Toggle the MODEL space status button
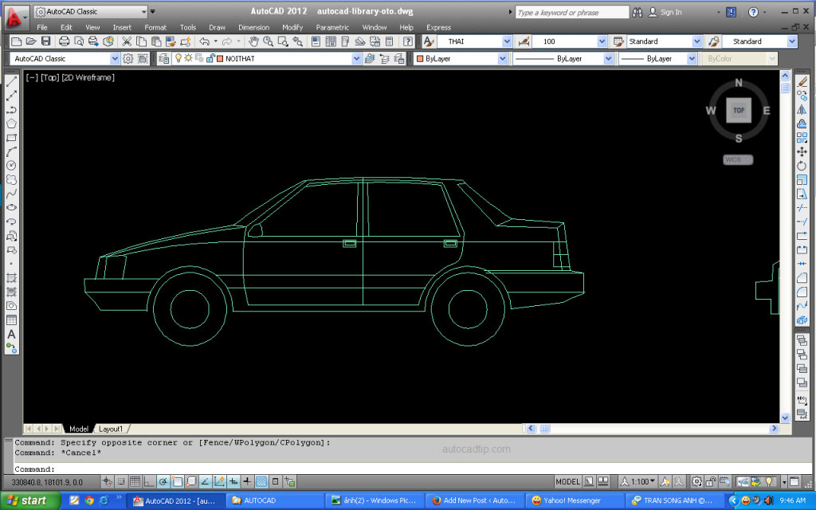816x510 pixels. (x=567, y=482)
